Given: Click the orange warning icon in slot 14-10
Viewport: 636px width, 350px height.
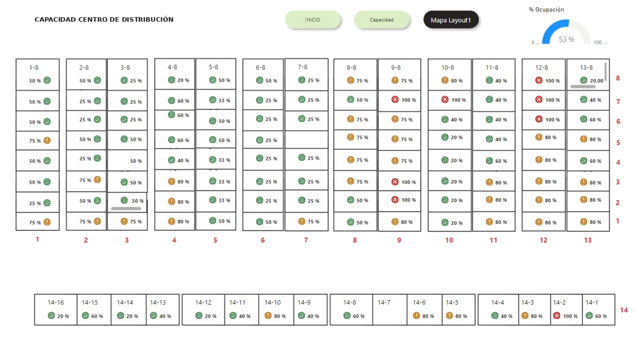Looking at the screenshot, I should [x=268, y=316].
